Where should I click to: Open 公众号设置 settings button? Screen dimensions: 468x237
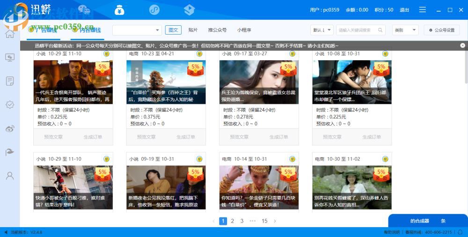442,30
